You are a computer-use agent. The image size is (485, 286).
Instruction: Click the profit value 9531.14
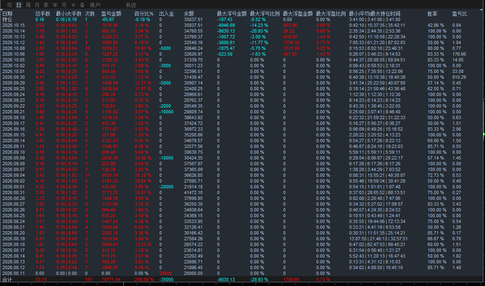110,175
